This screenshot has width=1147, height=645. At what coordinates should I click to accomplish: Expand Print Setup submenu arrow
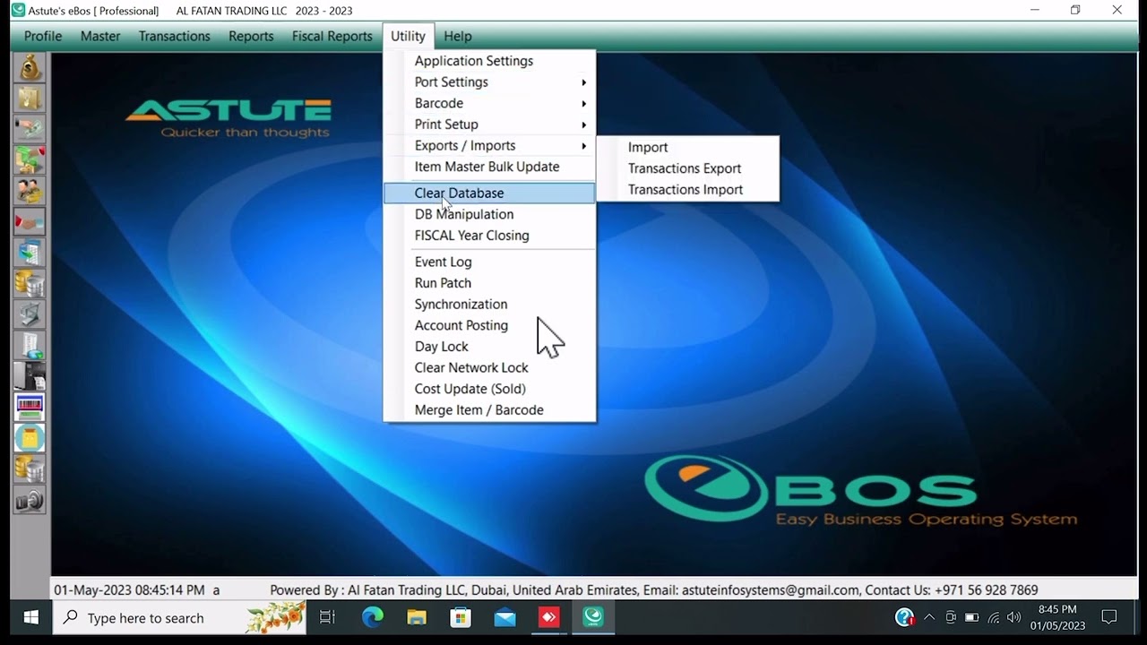click(583, 125)
